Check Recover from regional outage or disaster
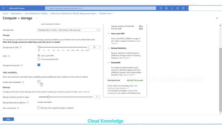The height and width of the screenshot is (125, 222). [39, 108]
